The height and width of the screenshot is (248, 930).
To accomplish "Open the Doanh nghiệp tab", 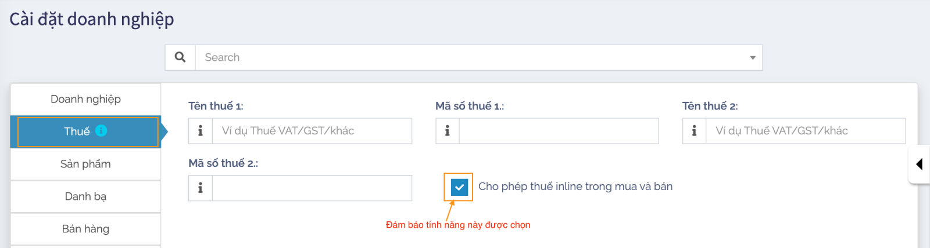I will [x=85, y=99].
